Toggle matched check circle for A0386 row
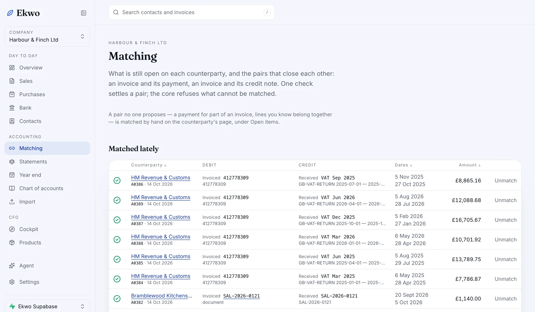 (117, 181)
